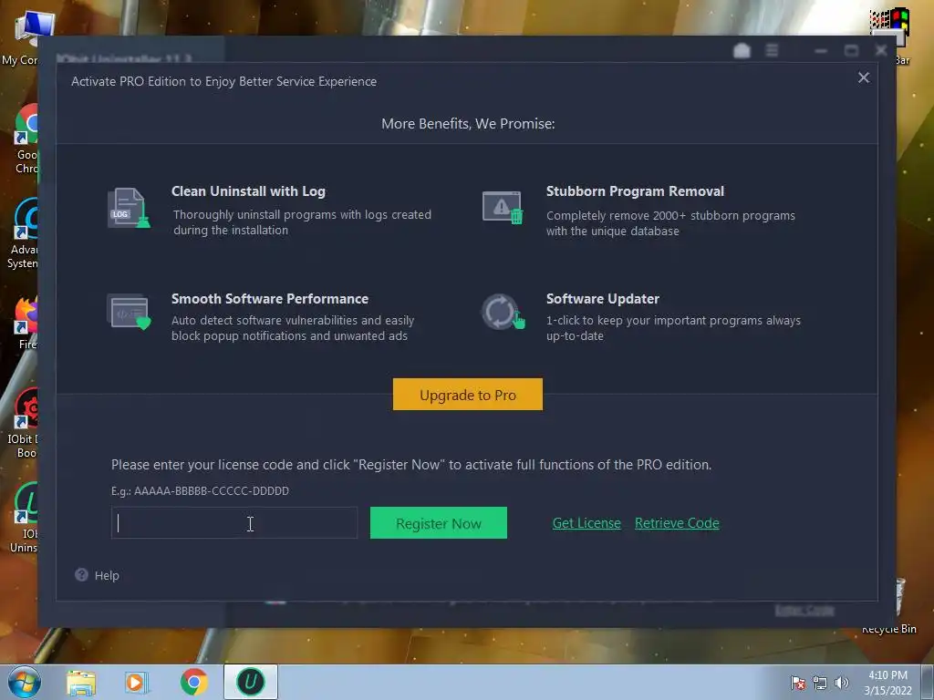
Task: Open the toolbox icon in IObit title bar
Action: [x=742, y=51]
